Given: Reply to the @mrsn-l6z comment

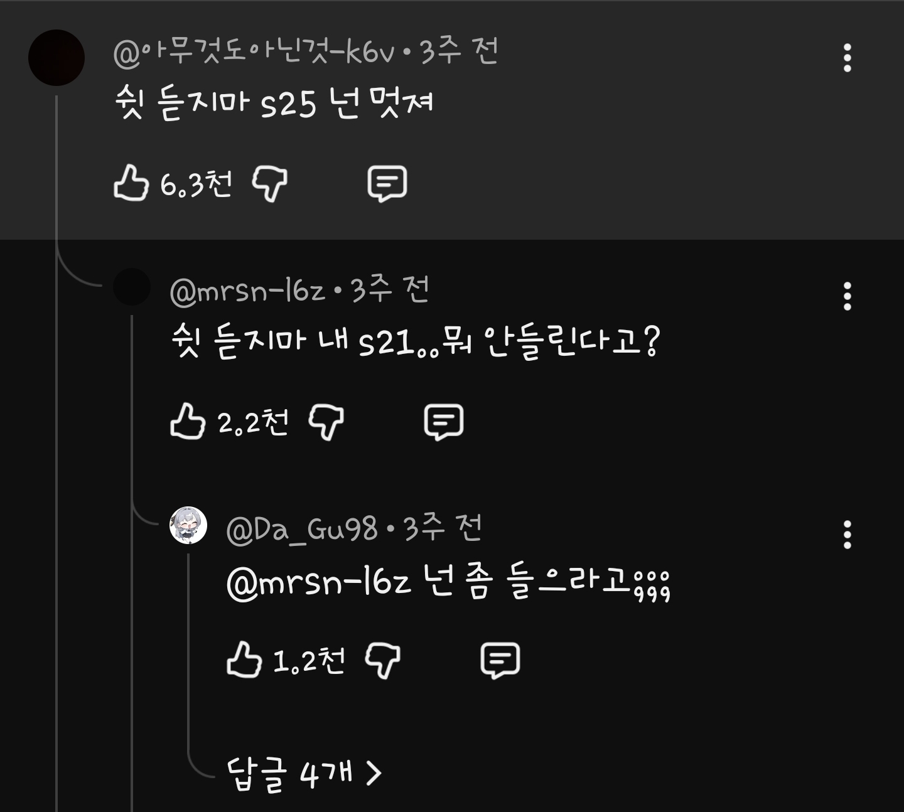Looking at the screenshot, I should [x=443, y=421].
